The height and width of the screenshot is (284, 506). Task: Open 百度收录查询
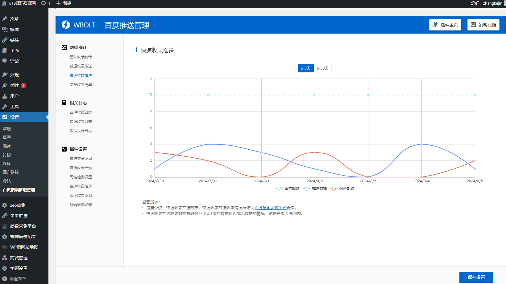pyautogui.click(x=81, y=196)
